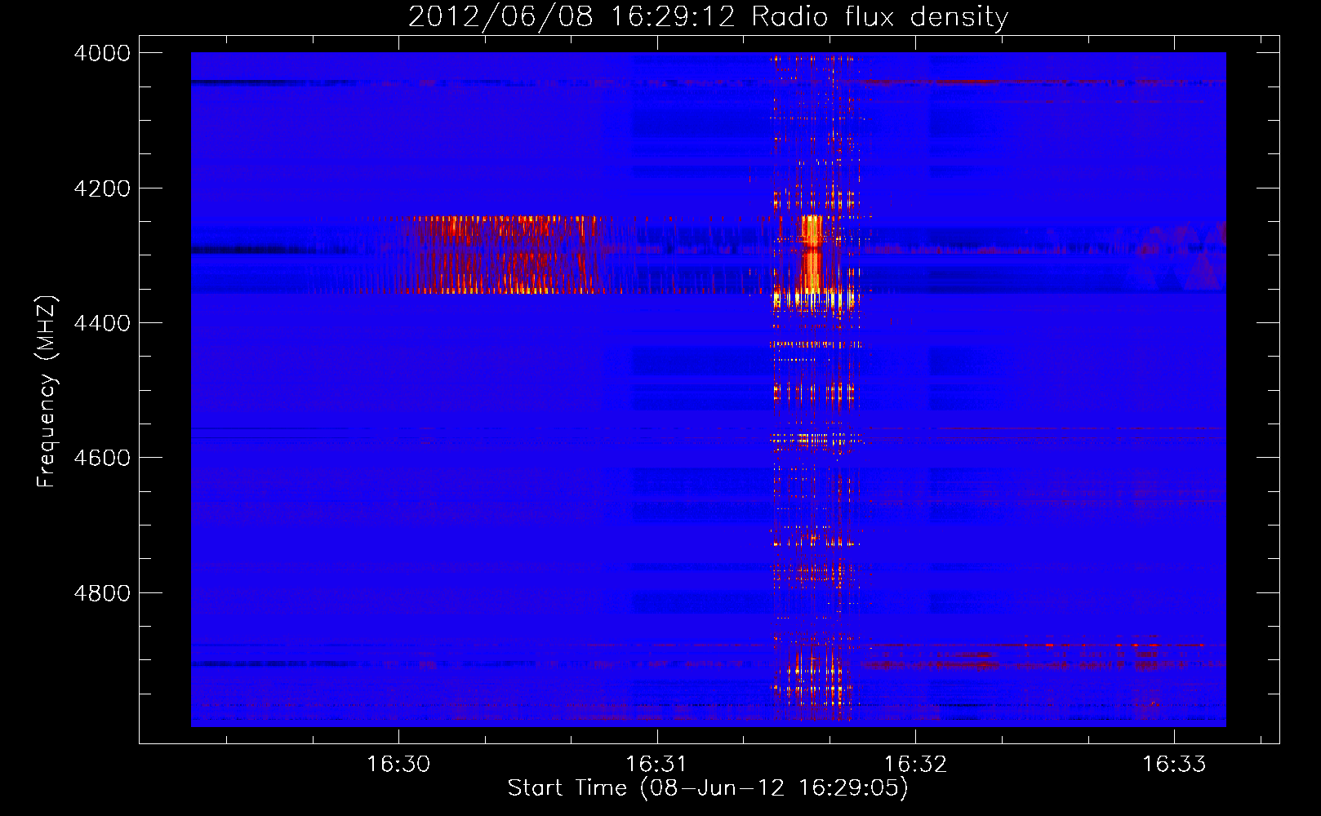Click the 'Frequency (MHZ)' y-axis label

[x=47, y=392]
